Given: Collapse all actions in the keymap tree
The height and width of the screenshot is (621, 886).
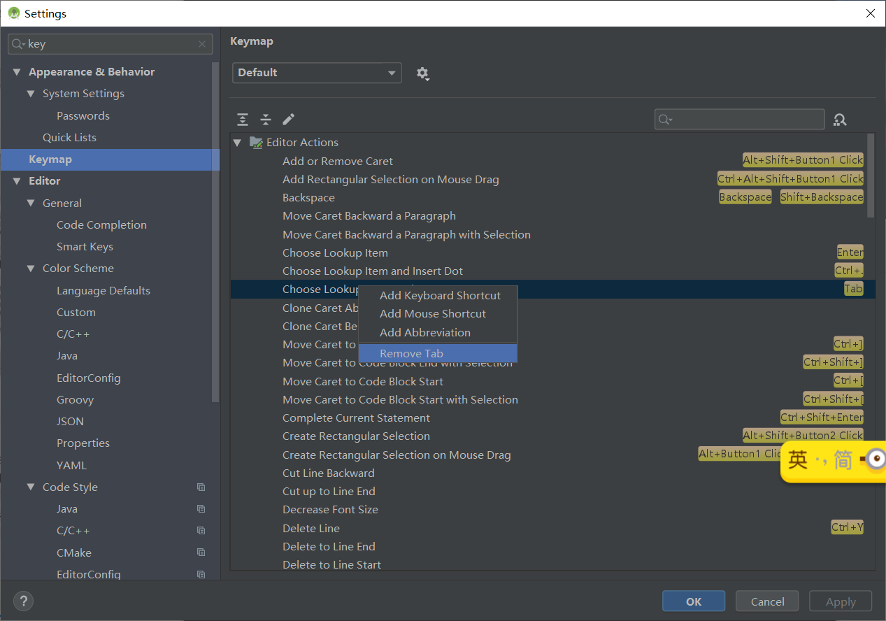Looking at the screenshot, I should [266, 120].
